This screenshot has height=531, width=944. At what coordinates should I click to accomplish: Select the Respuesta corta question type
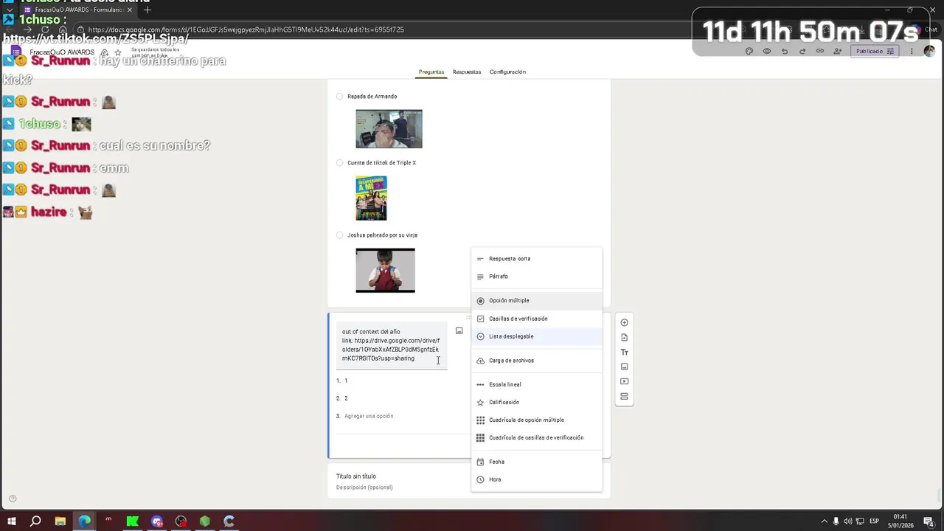point(536,259)
